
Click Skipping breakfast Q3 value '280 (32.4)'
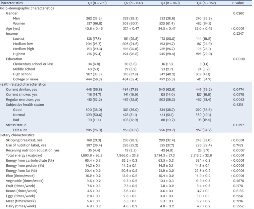pyautogui.click(x=167, y=140)
